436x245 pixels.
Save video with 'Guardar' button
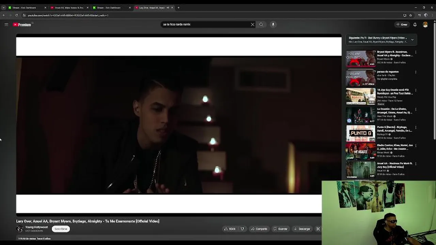281,229
